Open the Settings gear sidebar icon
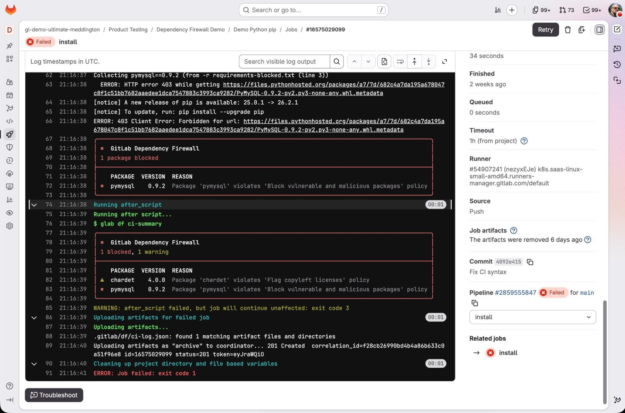Screen dimensions: 625x413 click(x=9, y=226)
